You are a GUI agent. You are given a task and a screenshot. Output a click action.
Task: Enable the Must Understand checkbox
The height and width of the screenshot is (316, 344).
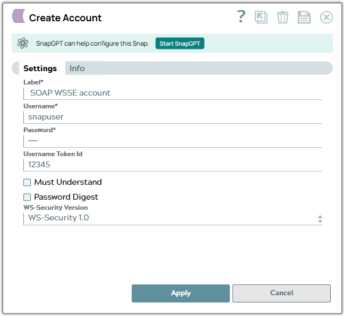[x=27, y=182]
